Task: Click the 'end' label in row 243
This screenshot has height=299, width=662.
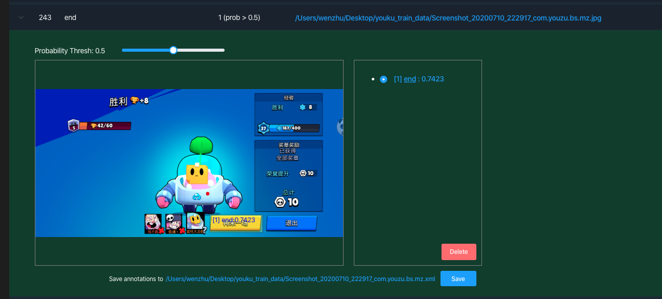Action: (70, 17)
